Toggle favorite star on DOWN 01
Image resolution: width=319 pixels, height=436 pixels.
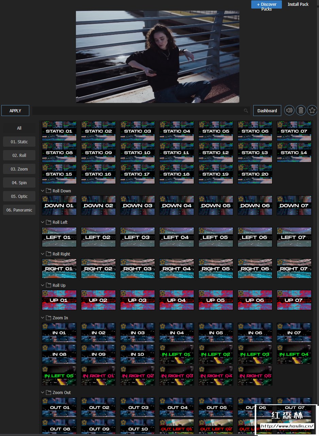pyautogui.click(x=45, y=199)
